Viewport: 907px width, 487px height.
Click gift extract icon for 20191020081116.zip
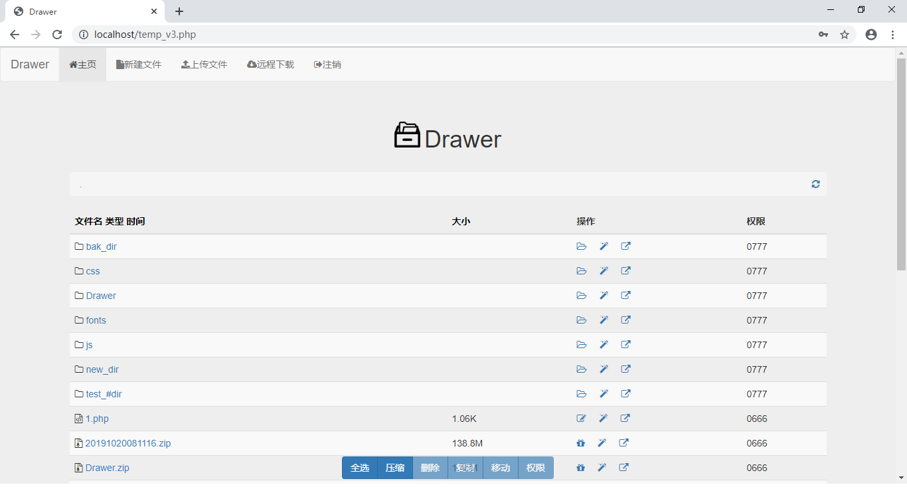(x=580, y=443)
